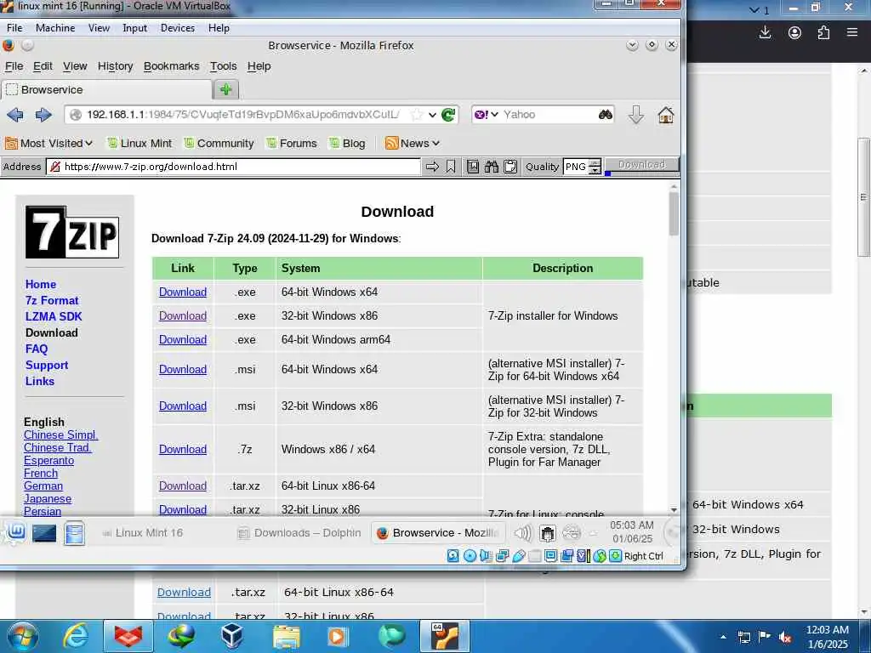Open FAQ sidebar link

coord(37,349)
